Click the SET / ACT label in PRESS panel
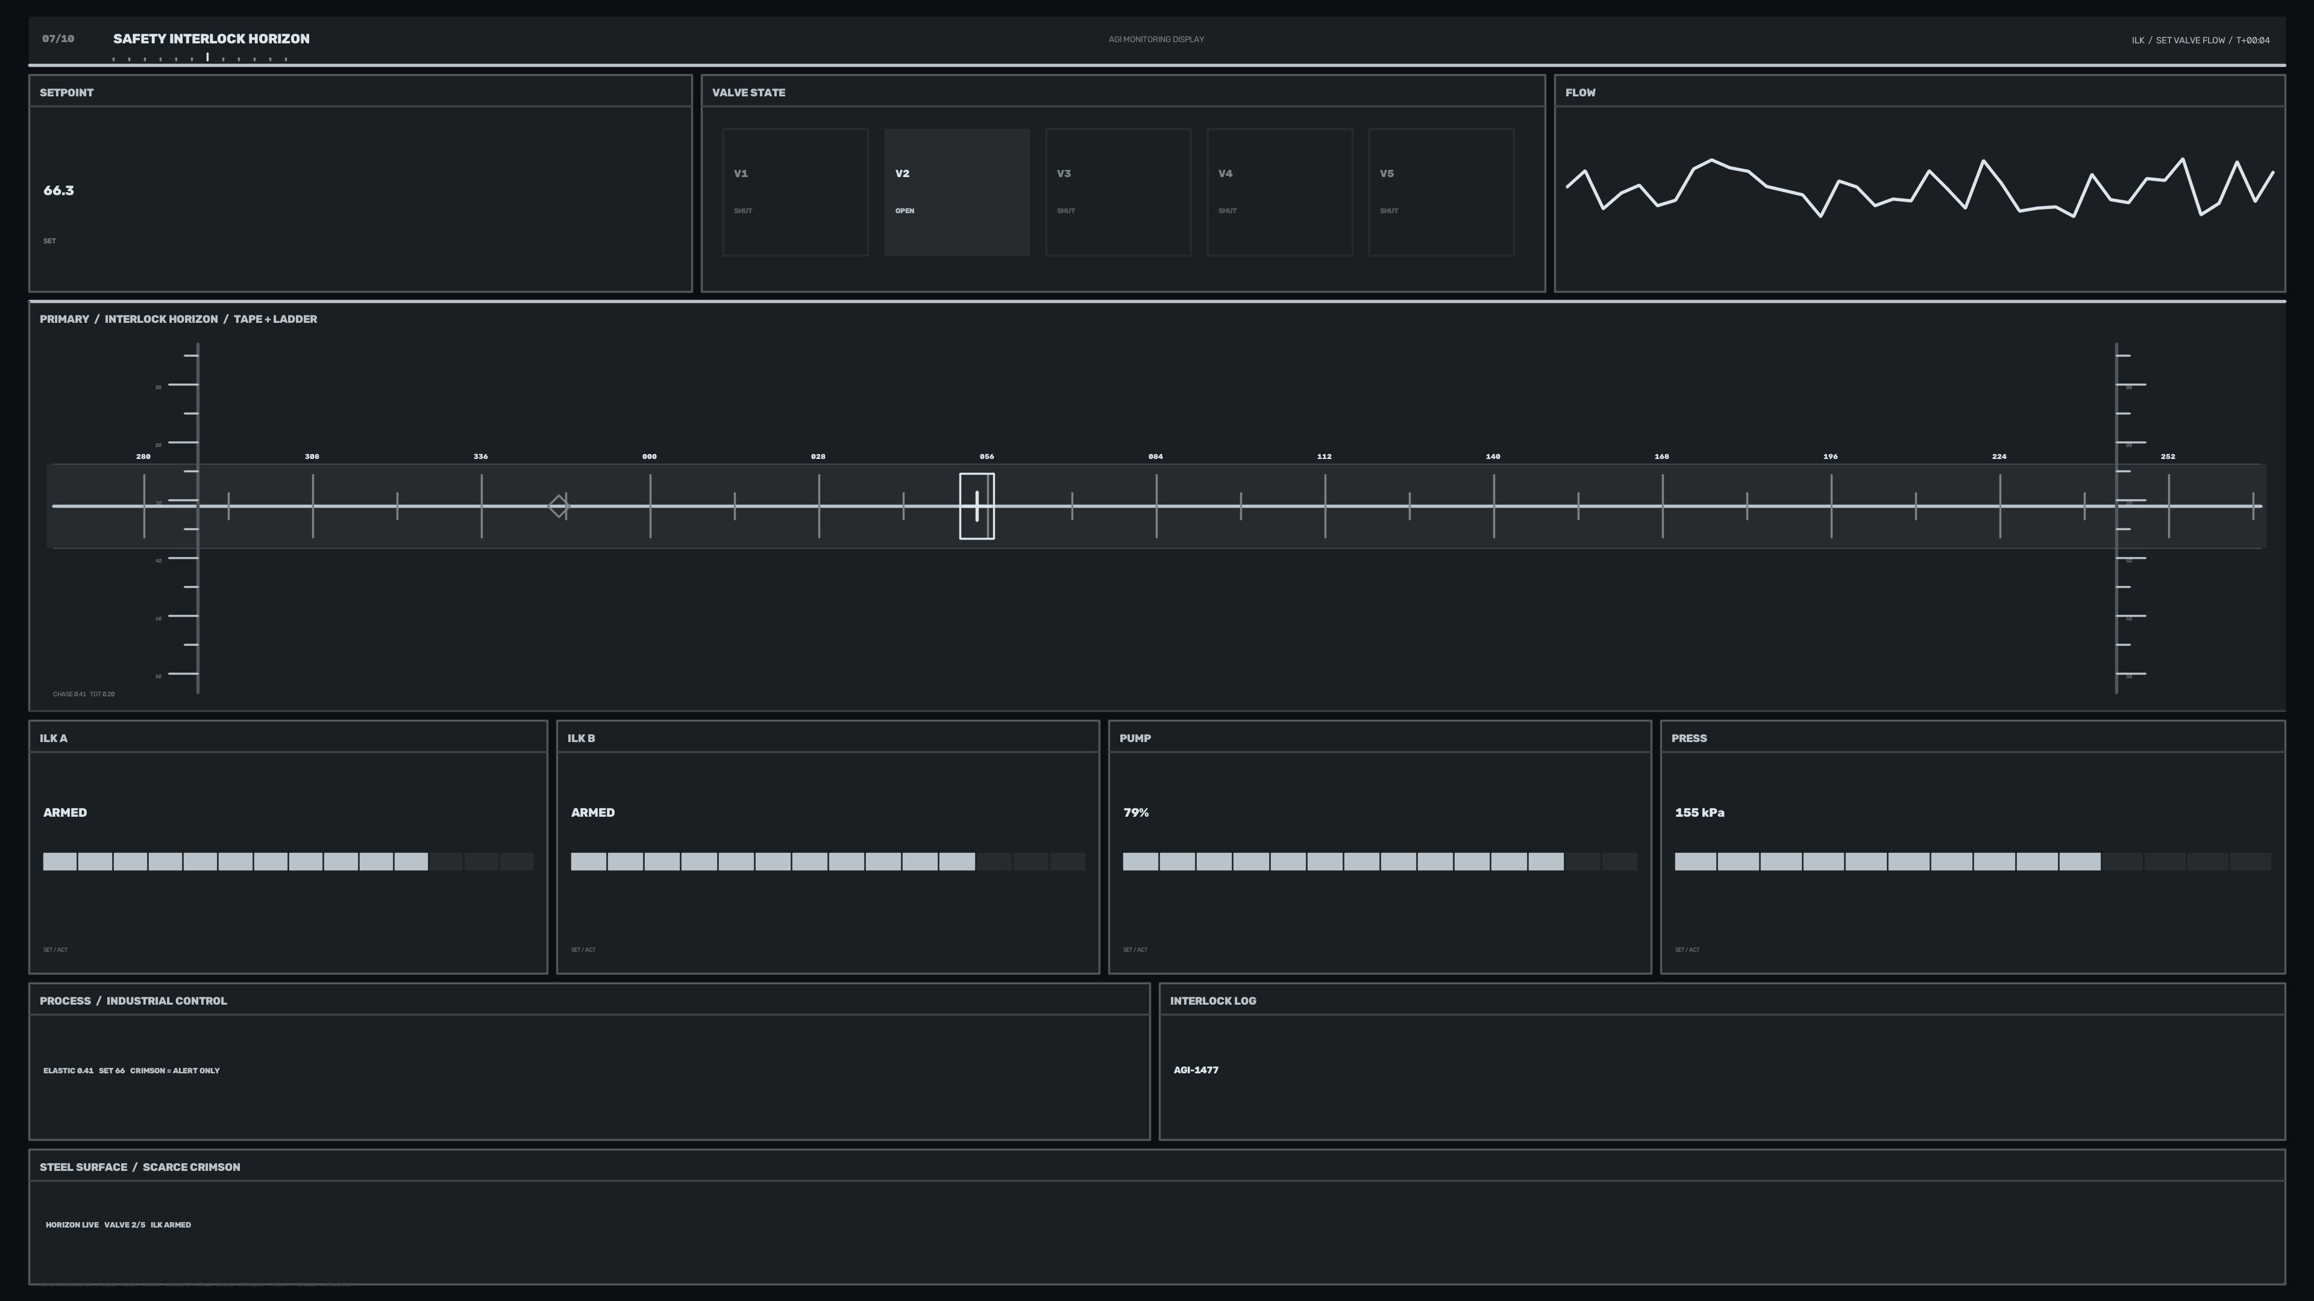Image resolution: width=2314 pixels, height=1301 pixels. (1687, 949)
